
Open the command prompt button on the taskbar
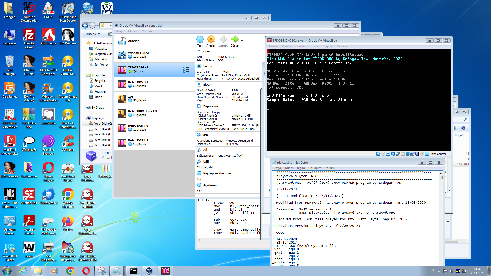point(133,271)
